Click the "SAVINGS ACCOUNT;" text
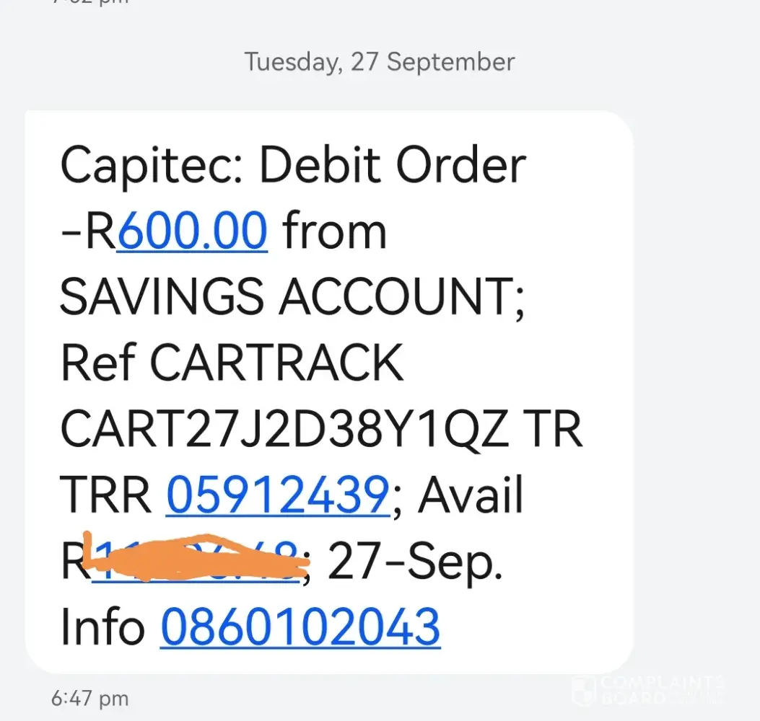The width and height of the screenshot is (760, 721). coord(292,297)
